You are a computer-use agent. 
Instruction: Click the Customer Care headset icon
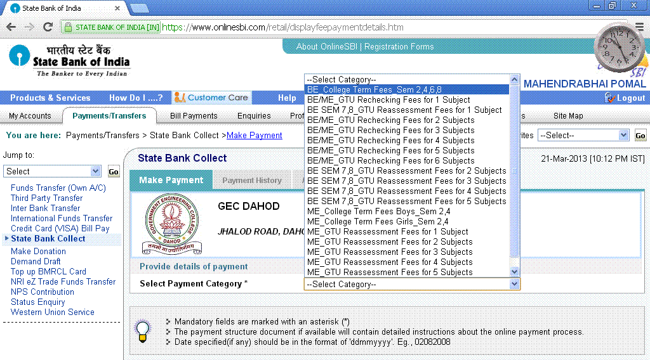(x=180, y=98)
